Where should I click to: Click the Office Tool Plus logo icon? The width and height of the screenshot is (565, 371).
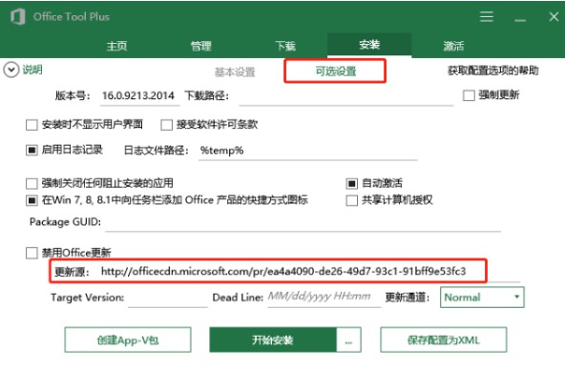[x=17, y=16]
